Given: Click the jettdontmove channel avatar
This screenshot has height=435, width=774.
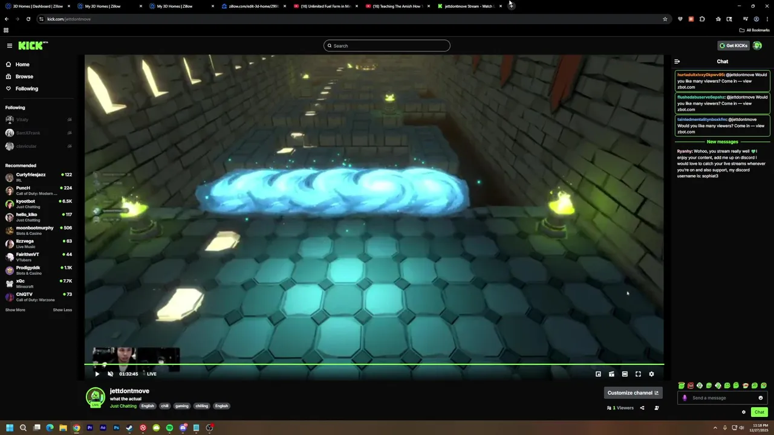Looking at the screenshot, I should [x=96, y=398].
